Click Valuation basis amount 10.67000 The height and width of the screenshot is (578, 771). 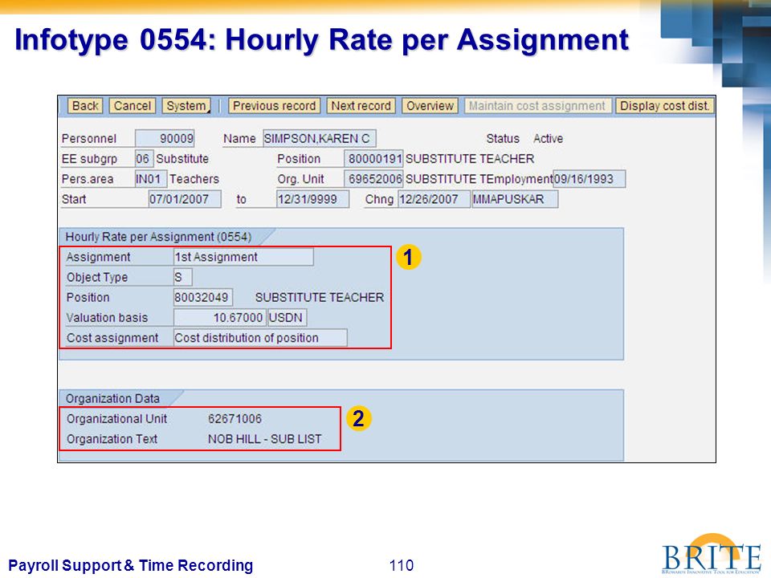pyautogui.click(x=220, y=318)
